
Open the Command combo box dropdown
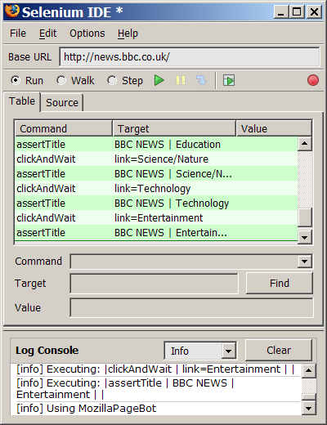[304, 262]
